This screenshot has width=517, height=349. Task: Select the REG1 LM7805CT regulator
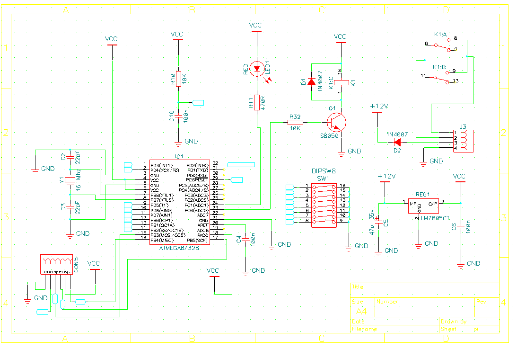pyautogui.click(x=423, y=206)
